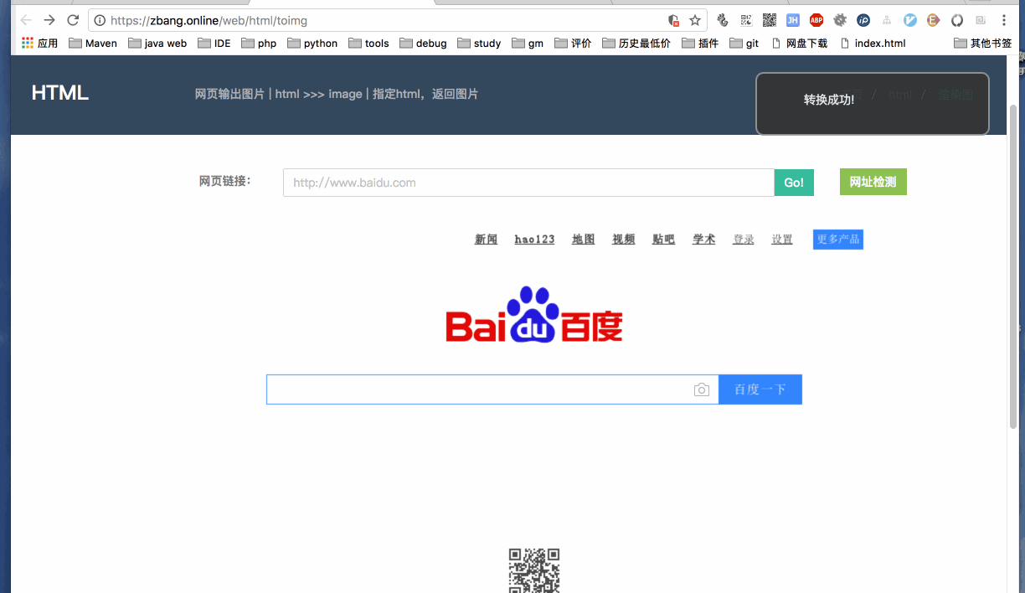Open 更多产品 on the Baidu page
The image size is (1025, 593).
coord(837,239)
